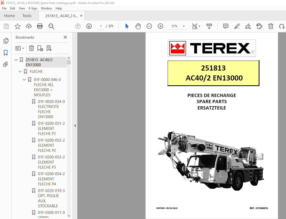Zoom out with minus button
286x219 pixels.
coord(149,26)
